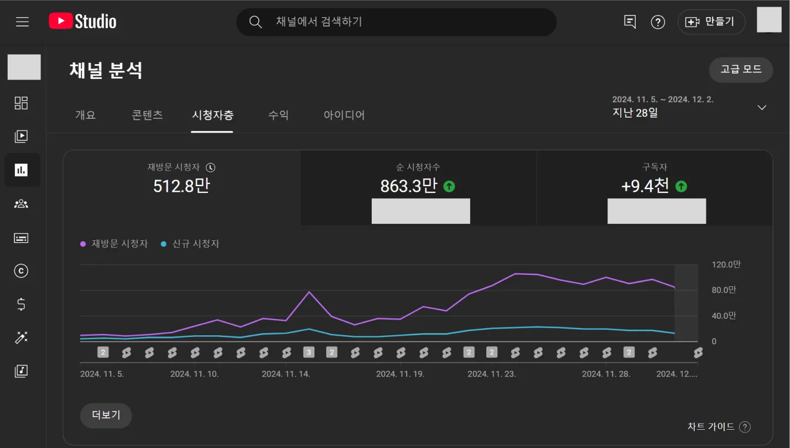
Task: Open the Content section in the sidebar
Action: point(22,136)
